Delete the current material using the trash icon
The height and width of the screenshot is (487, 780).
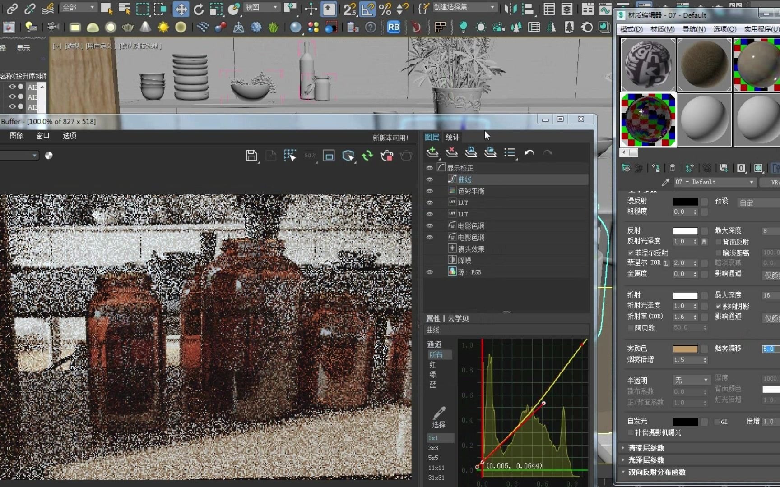click(x=672, y=168)
